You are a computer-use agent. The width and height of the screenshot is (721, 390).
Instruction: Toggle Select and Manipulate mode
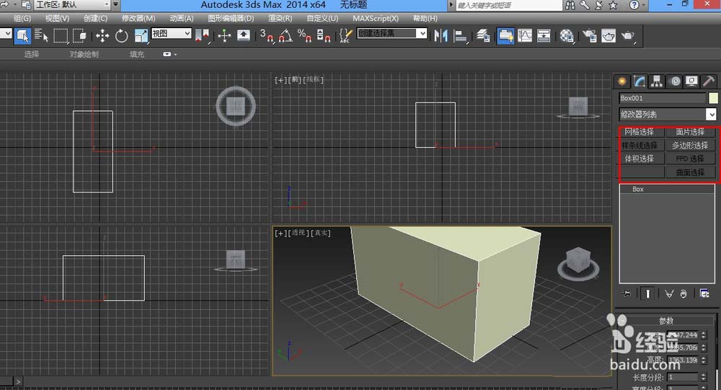[224, 35]
